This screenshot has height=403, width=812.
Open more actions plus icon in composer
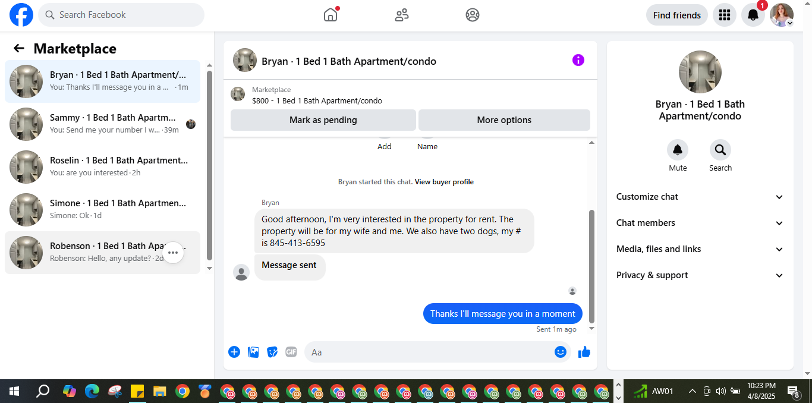coord(234,352)
